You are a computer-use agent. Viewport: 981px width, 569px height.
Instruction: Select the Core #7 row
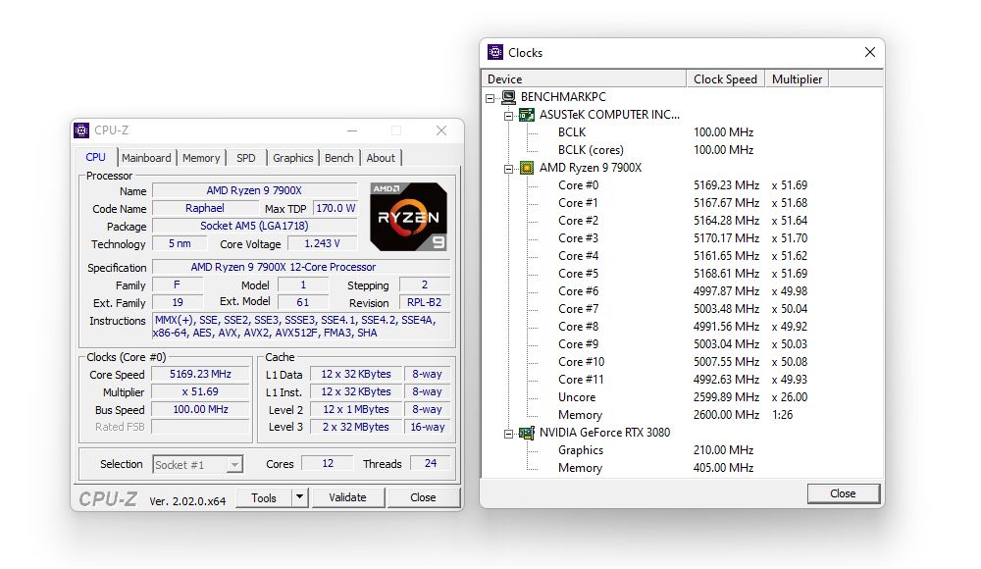pyautogui.click(x=683, y=309)
